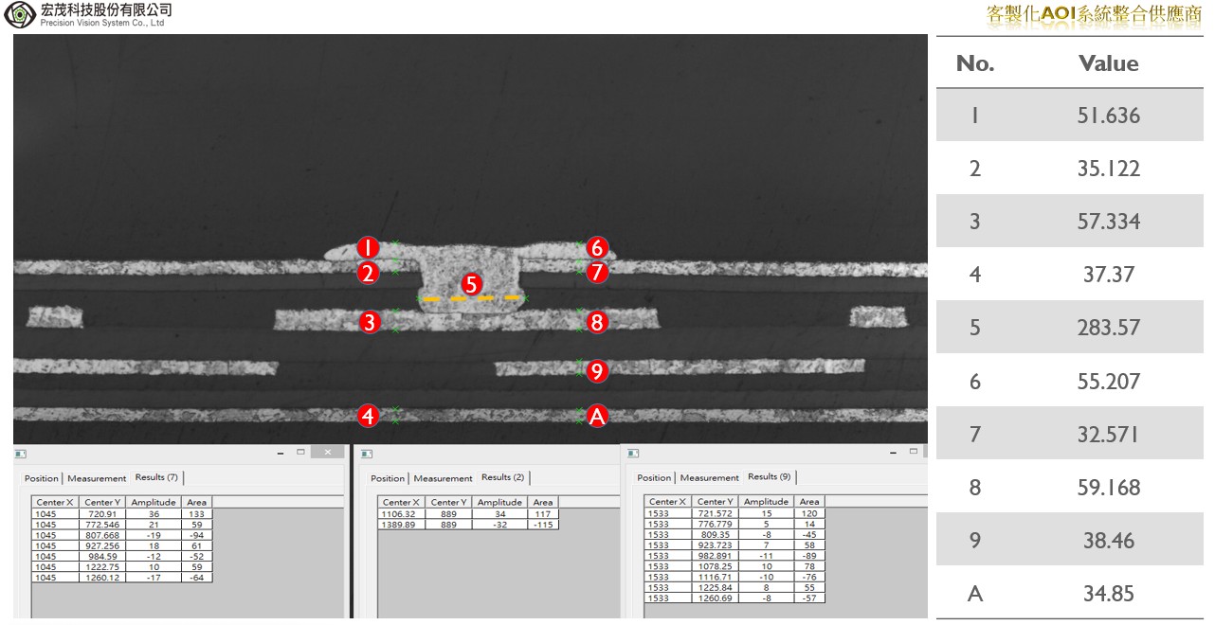Viewport: 1215px width, 625px height.
Task: Select Measurement tab in Results (9) window
Action: tap(709, 477)
